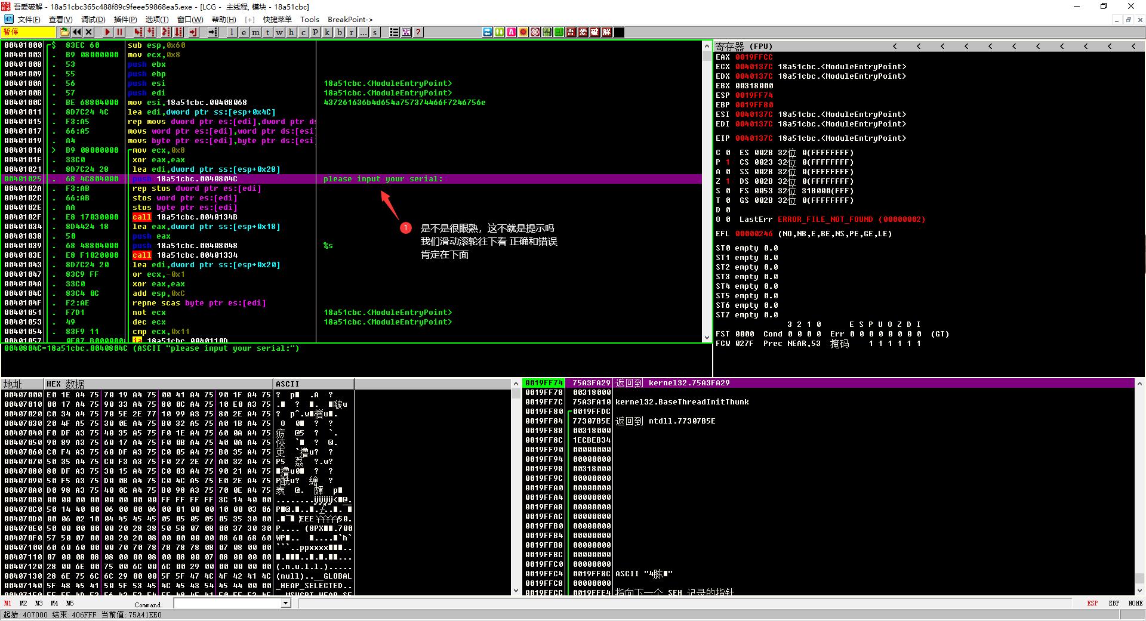Click the bullseye target plugin icon
This screenshot has height=621, width=1146.
[535, 32]
